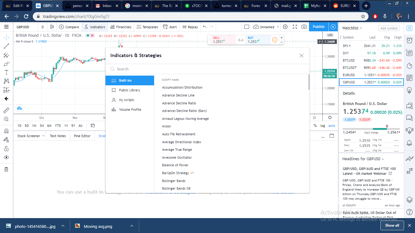The height and width of the screenshot is (233, 415).
Task: Toggle the log scale option
Action: (323, 126)
